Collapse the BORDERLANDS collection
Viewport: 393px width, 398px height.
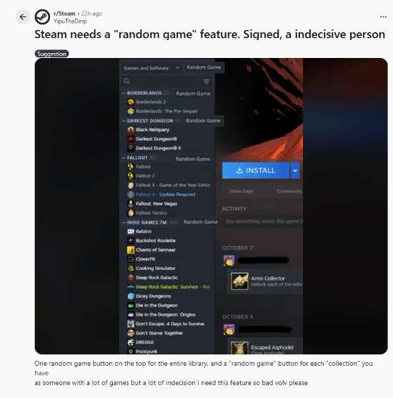(x=124, y=93)
